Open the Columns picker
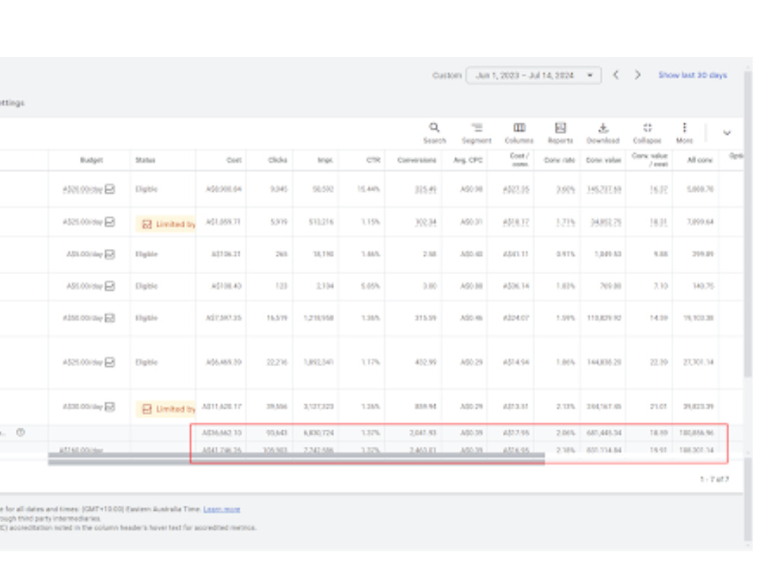Viewport: 761px width, 571px height. pos(519,133)
